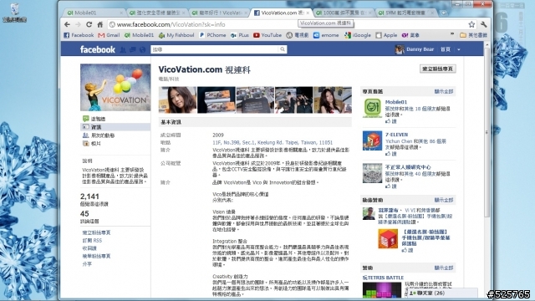
Task: Click the Facebook search magnifier button
Action: pyautogui.click(x=283, y=49)
